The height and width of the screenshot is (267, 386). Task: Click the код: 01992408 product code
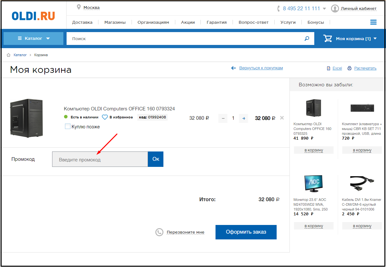click(x=152, y=117)
